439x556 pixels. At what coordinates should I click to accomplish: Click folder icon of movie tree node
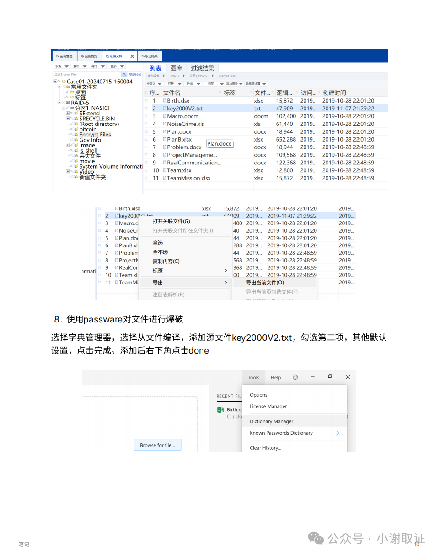click(x=77, y=161)
